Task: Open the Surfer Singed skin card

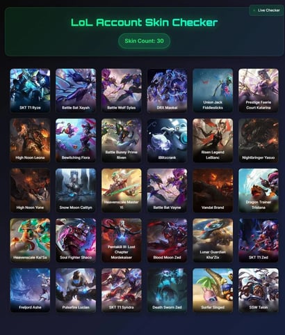Action: point(213,290)
